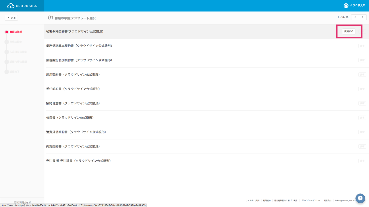Open the 利用規約 footer link

pyautogui.click(x=267, y=200)
